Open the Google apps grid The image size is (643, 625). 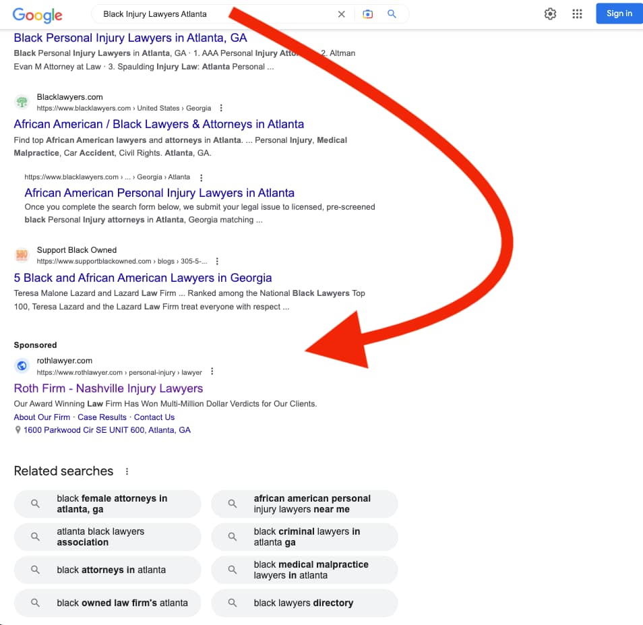tap(577, 14)
